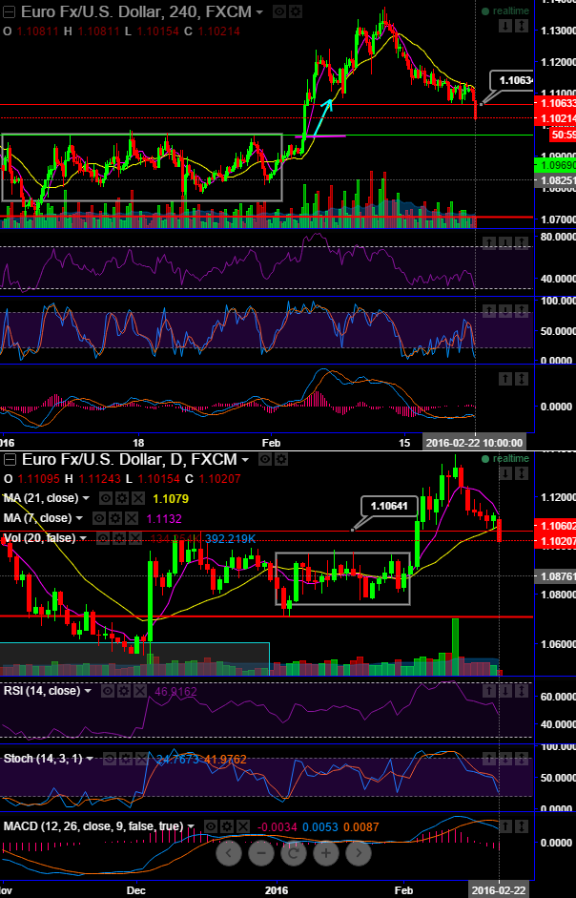The width and height of the screenshot is (576, 898).
Task: Open MA (7, close) settings gear
Action: pyautogui.click(x=115, y=518)
